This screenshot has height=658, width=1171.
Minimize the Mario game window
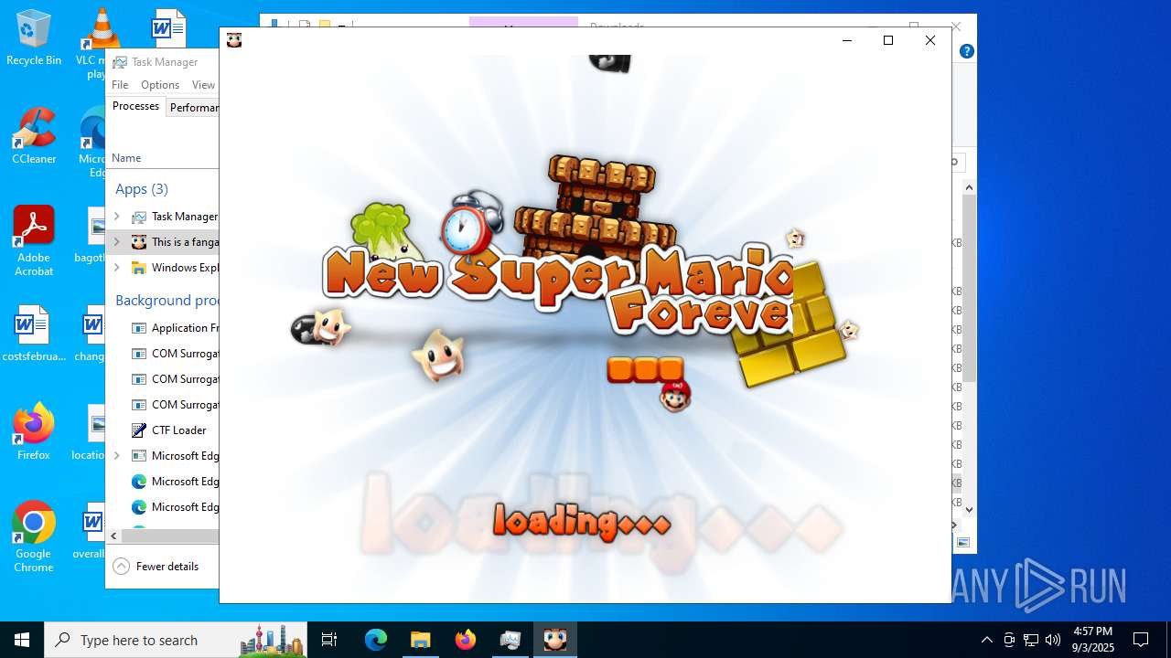(846, 40)
